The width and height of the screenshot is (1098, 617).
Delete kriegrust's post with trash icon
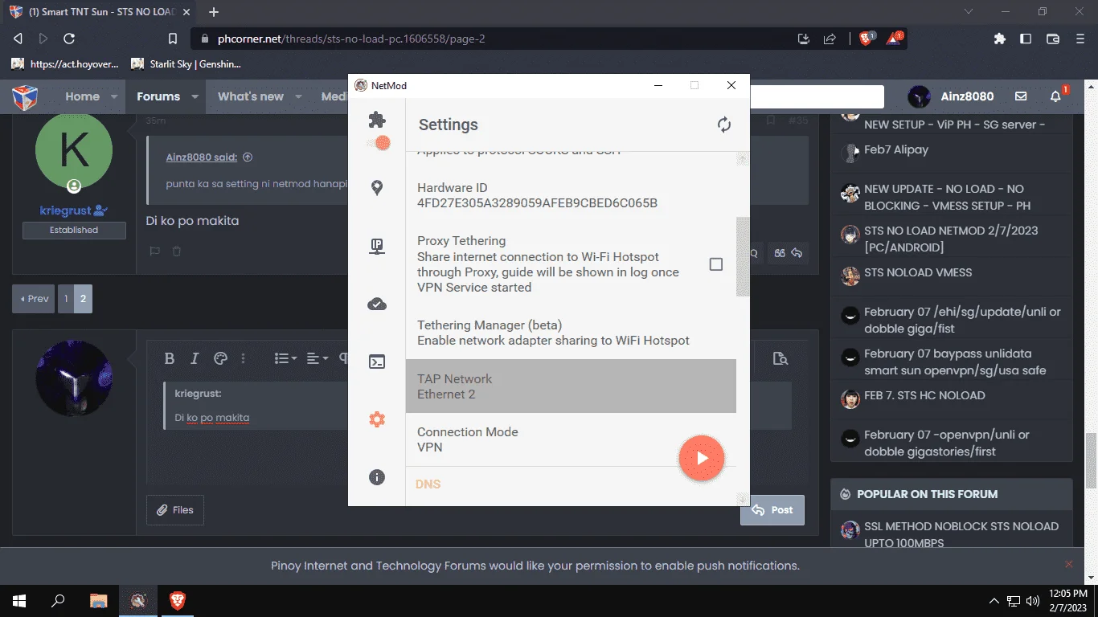(x=177, y=251)
